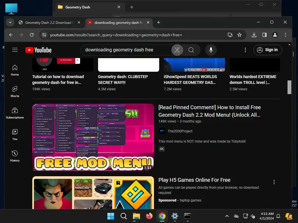The image size is (298, 223).
Task: Open History in the sidebar
Action: click(15, 156)
